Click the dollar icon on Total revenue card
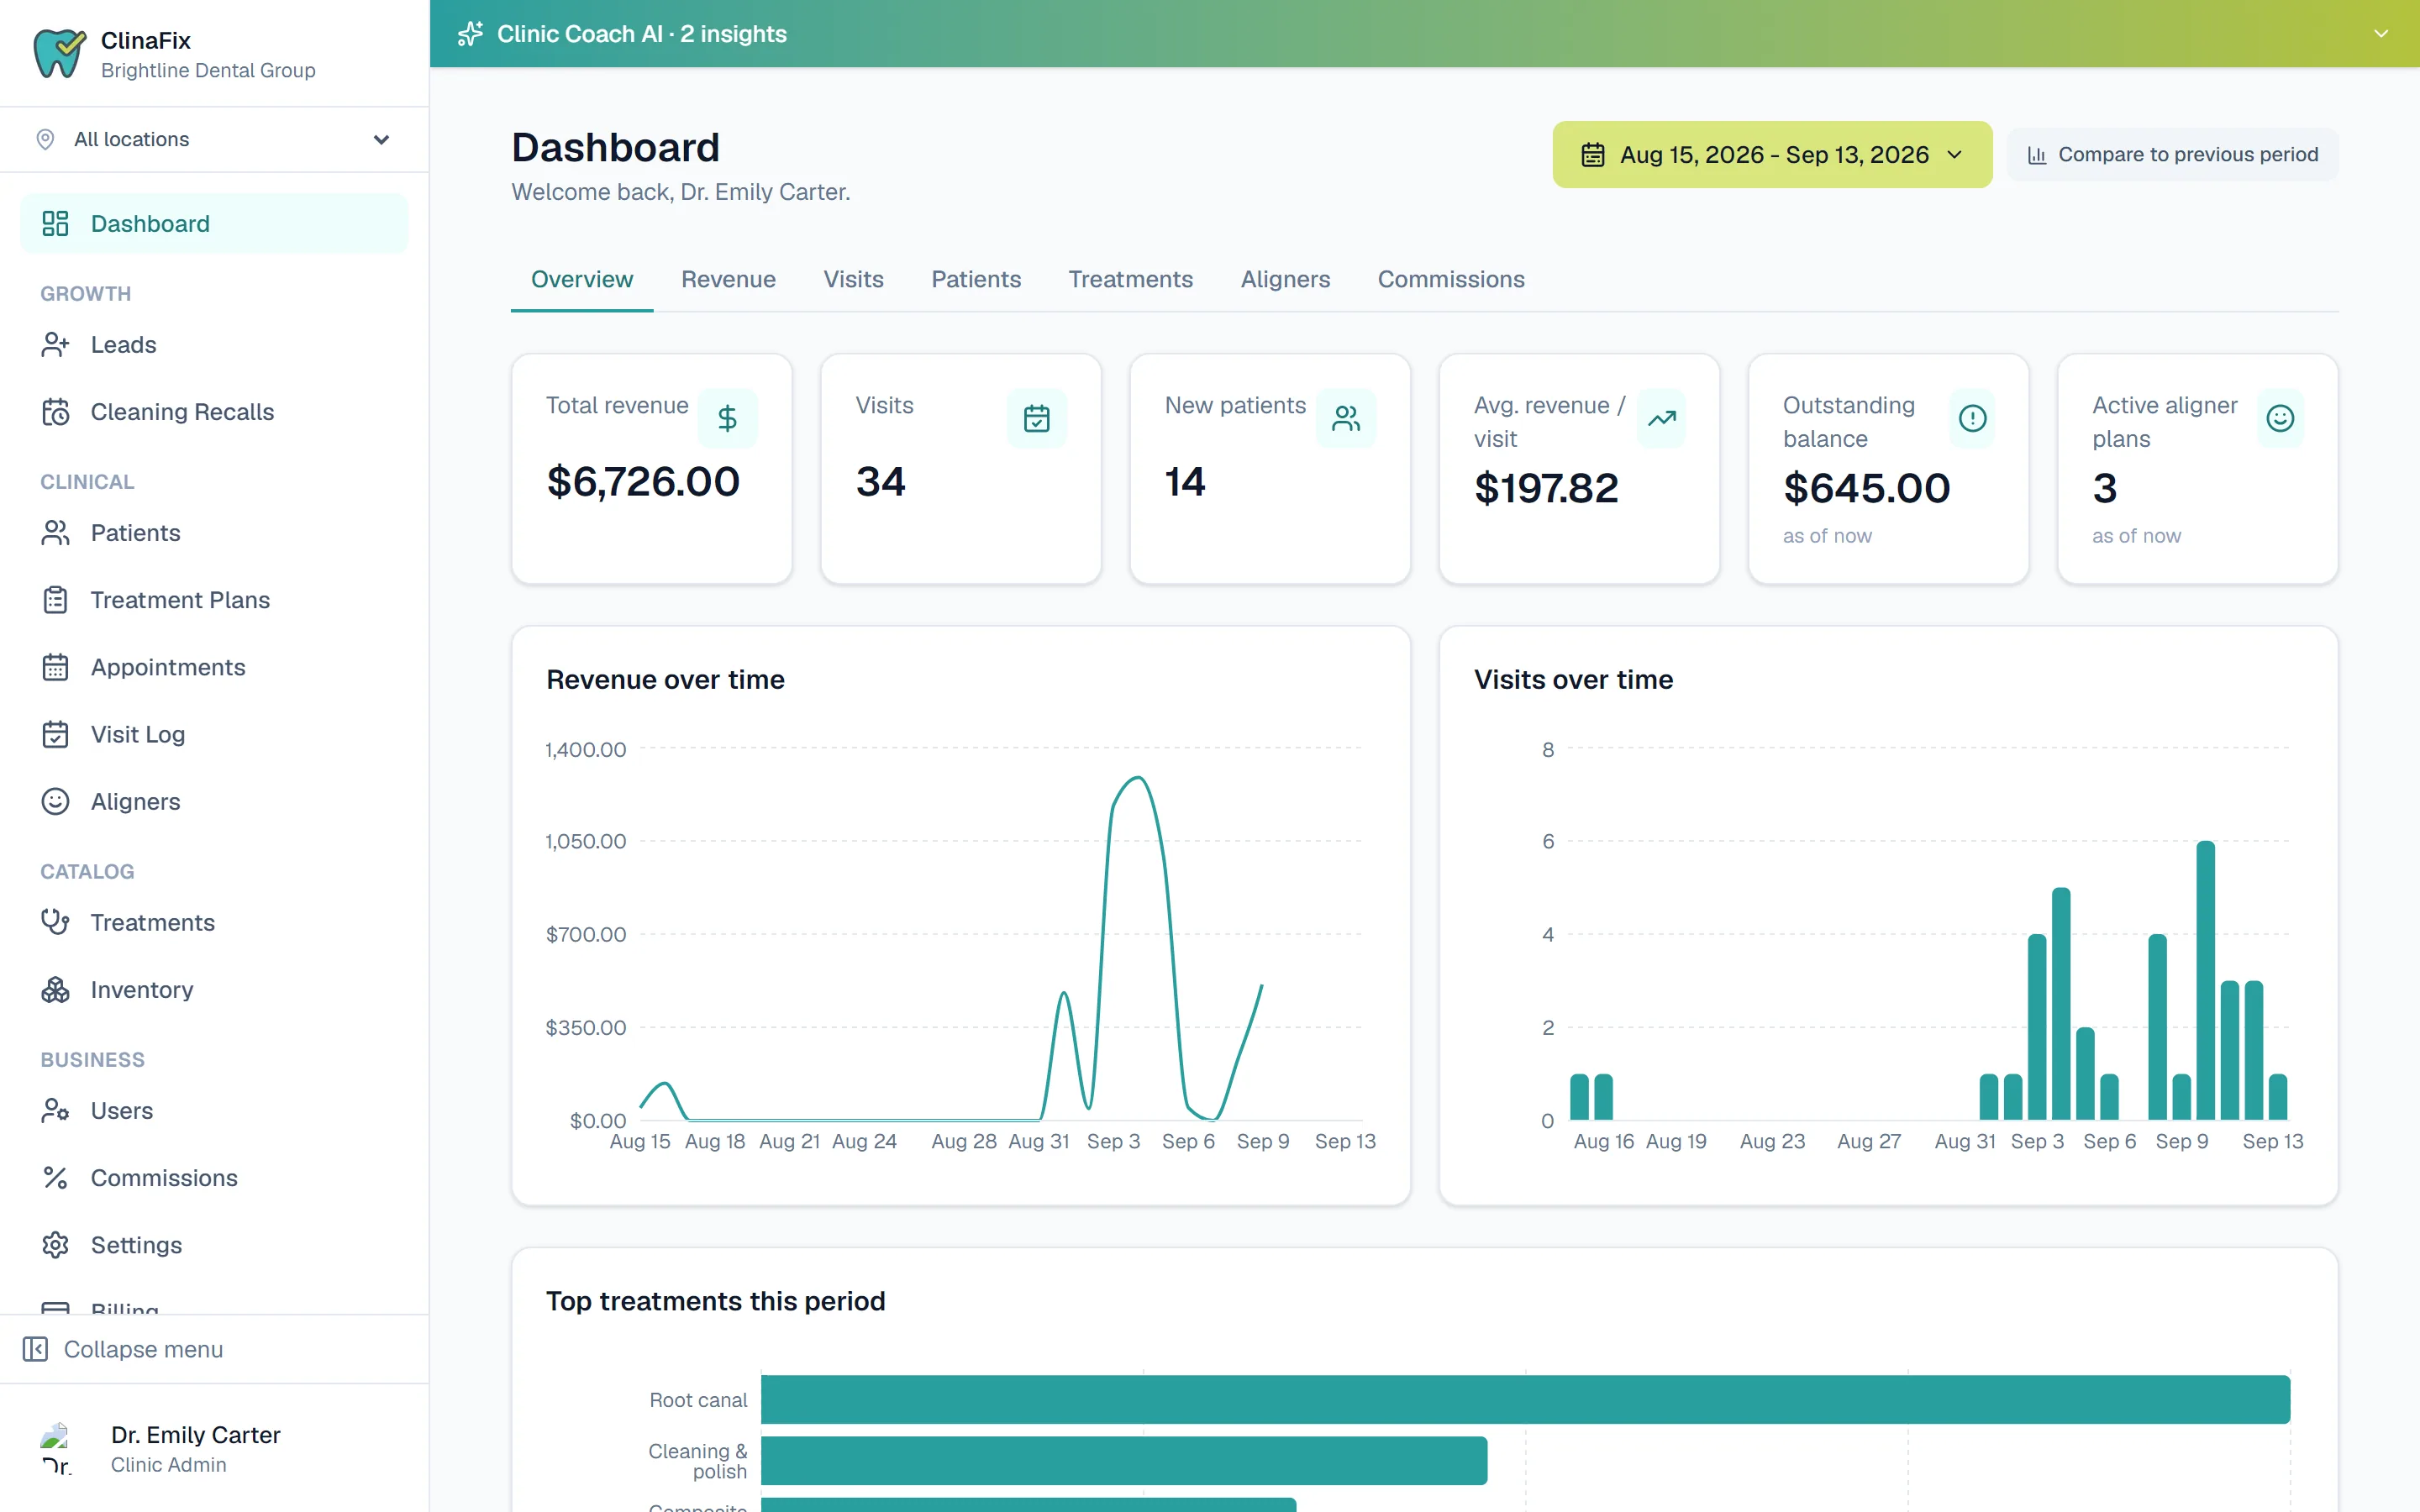 727,418
